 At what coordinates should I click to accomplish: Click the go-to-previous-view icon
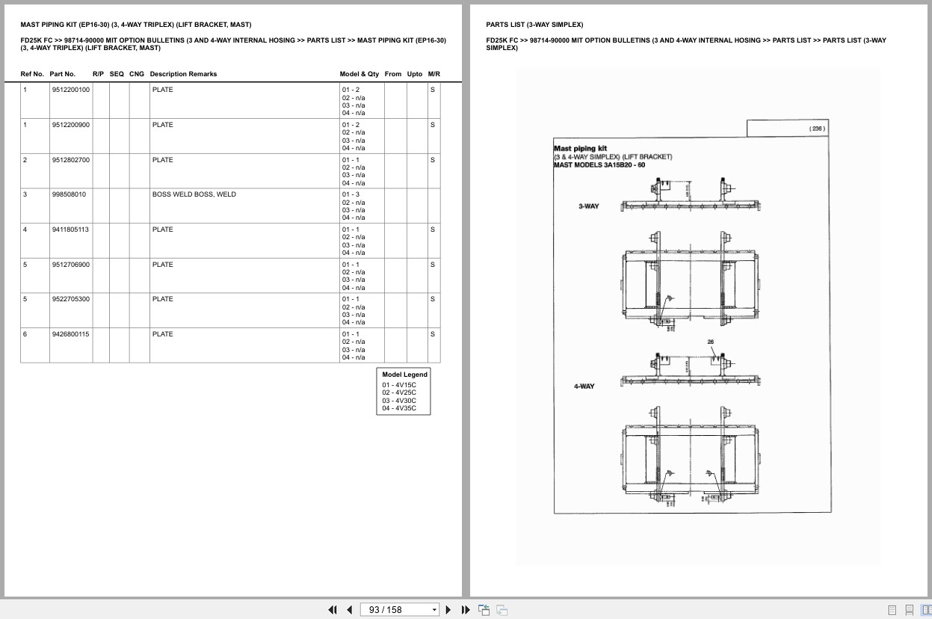(484, 610)
